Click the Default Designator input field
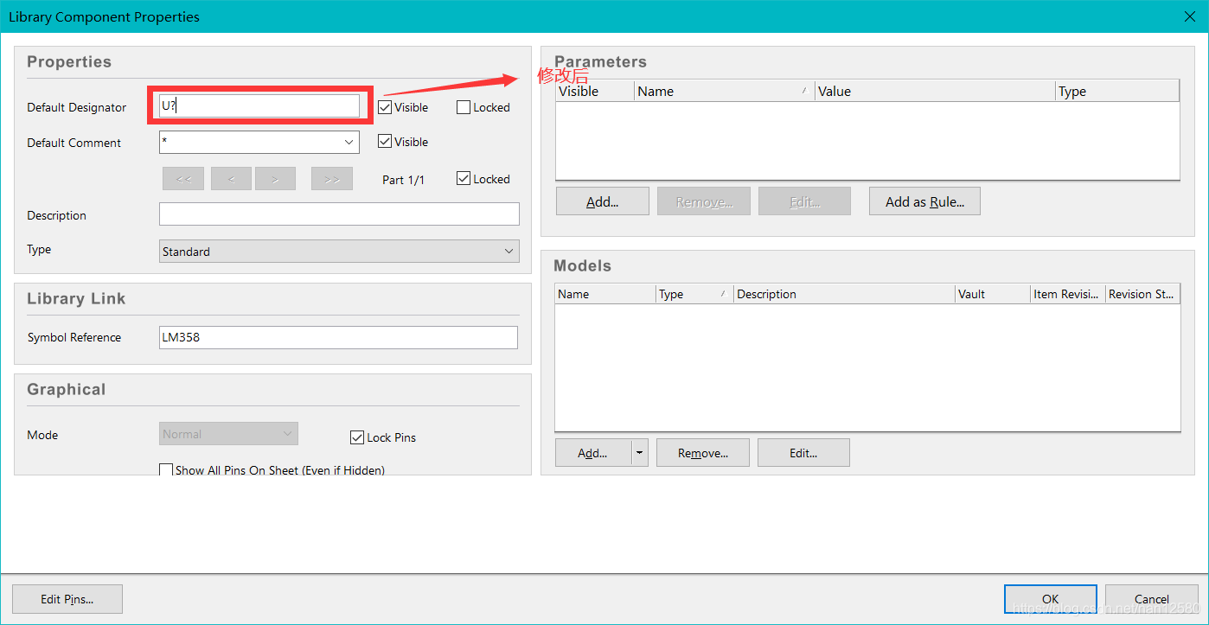Image resolution: width=1209 pixels, height=625 pixels. [x=259, y=105]
